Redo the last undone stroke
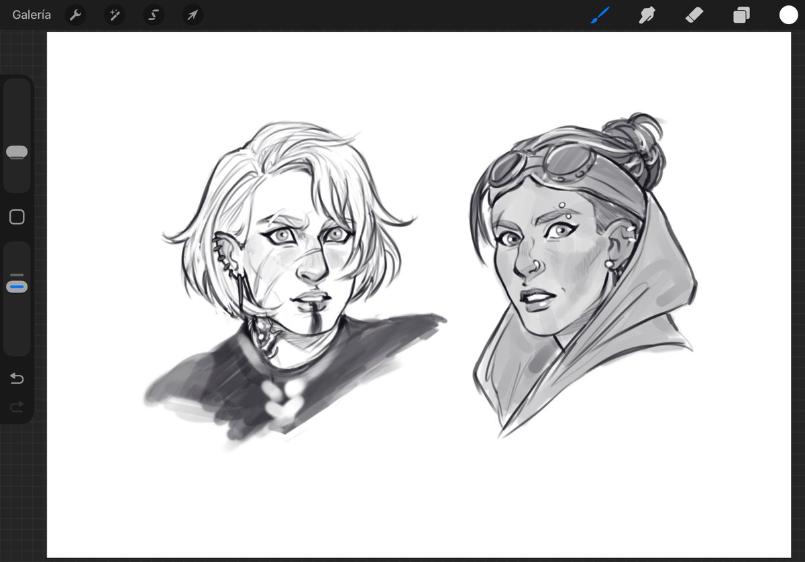Viewport: 805px width, 562px height. (x=17, y=406)
